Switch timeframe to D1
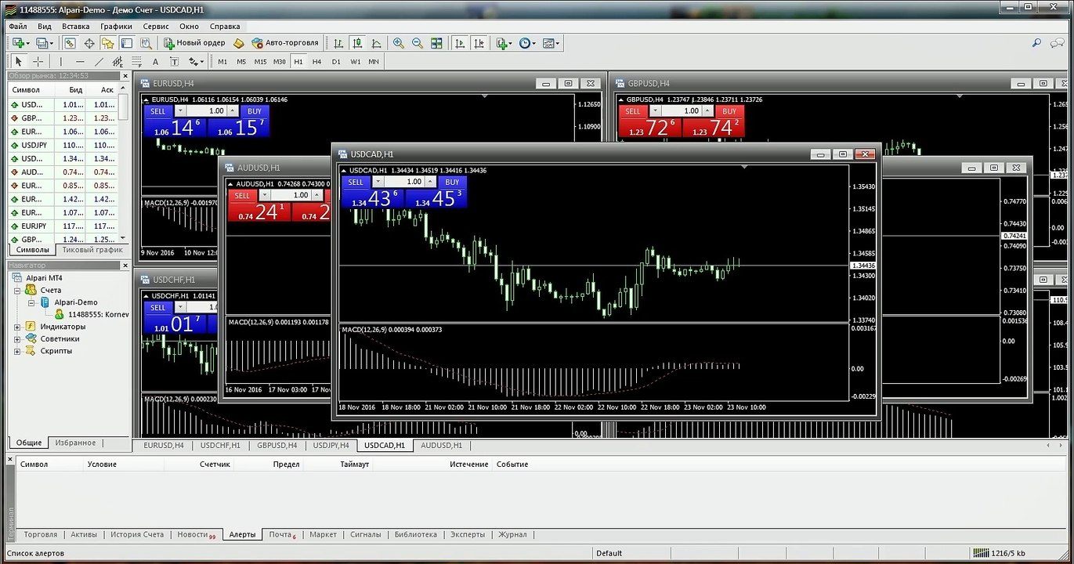 click(336, 61)
